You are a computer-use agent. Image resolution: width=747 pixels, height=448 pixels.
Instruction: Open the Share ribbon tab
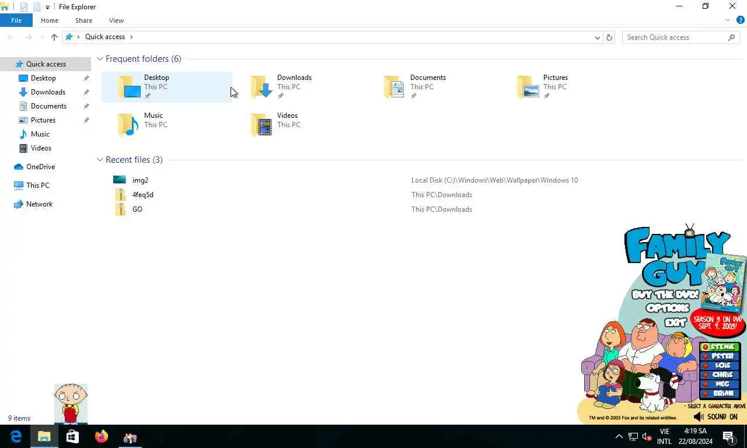click(83, 20)
